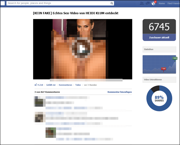
Task: Click the Zuschauer aktuell viewer counter
Action: [159, 30]
